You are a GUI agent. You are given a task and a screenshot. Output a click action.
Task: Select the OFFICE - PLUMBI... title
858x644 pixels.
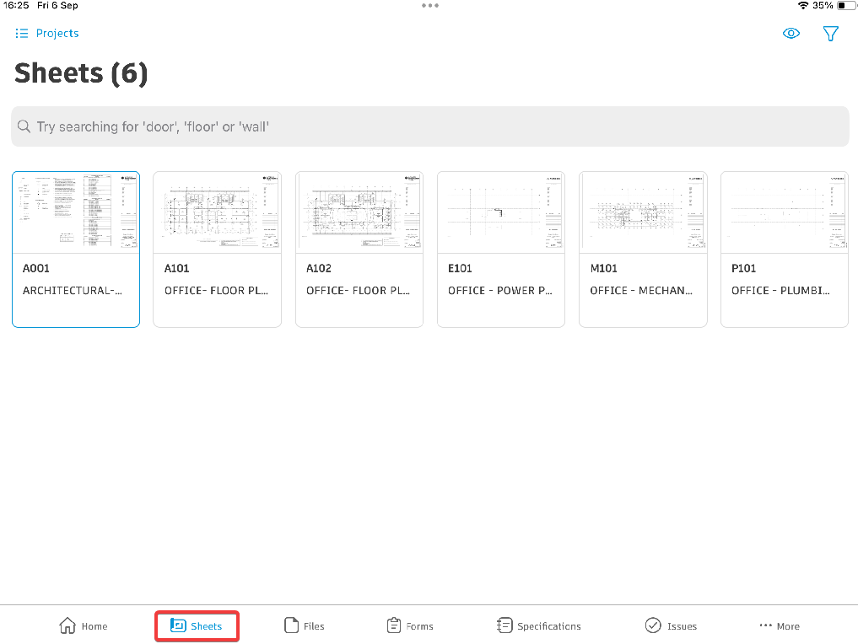tap(780, 290)
